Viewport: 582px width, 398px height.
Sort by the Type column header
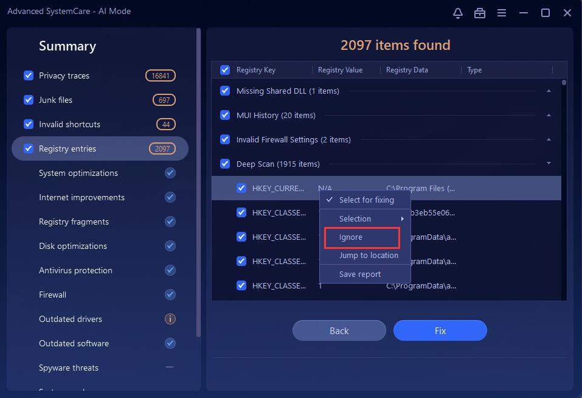(474, 70)
